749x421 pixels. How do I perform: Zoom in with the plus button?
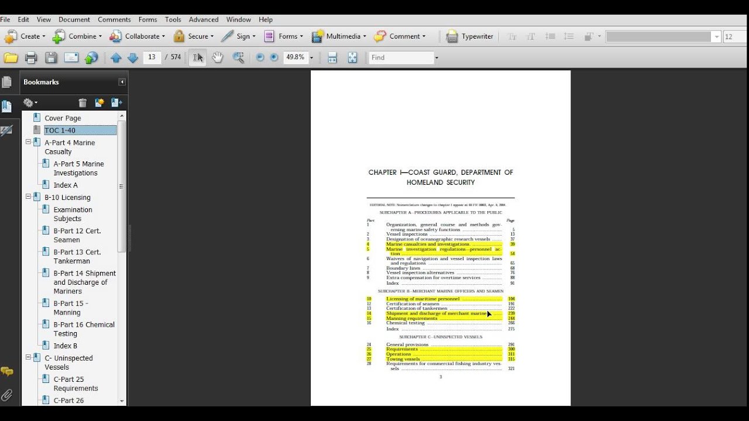[x=274, y=57]
